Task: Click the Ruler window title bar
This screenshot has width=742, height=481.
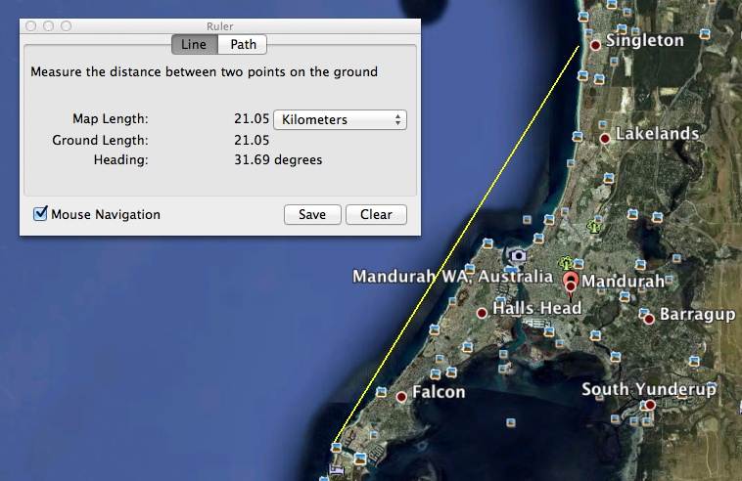Action: click(220, 26)
